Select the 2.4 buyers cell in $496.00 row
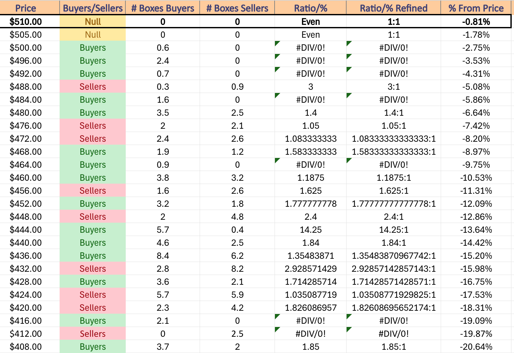 pos(163,60)
